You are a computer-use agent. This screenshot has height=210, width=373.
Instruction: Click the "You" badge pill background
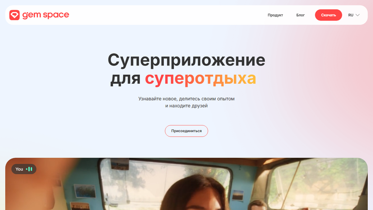24,169
